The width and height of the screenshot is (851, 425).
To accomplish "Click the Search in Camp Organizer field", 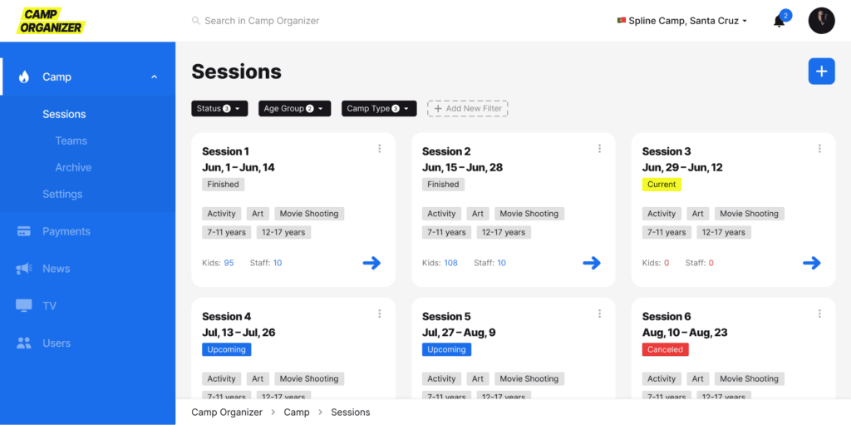I will pos(262,21).
